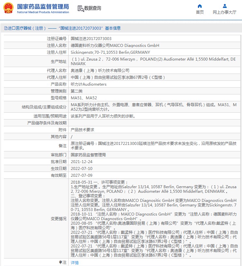Viewport: 242px width, 266px height.
Task: Click National Medical Products Administration text
Action: click(43, 12)
